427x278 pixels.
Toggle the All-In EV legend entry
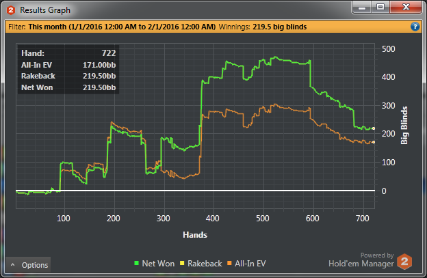coord(246,264)
